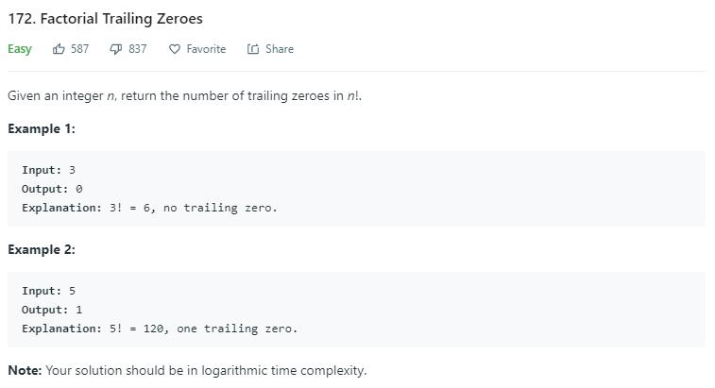Click the Favorite label text

(206, 49)
